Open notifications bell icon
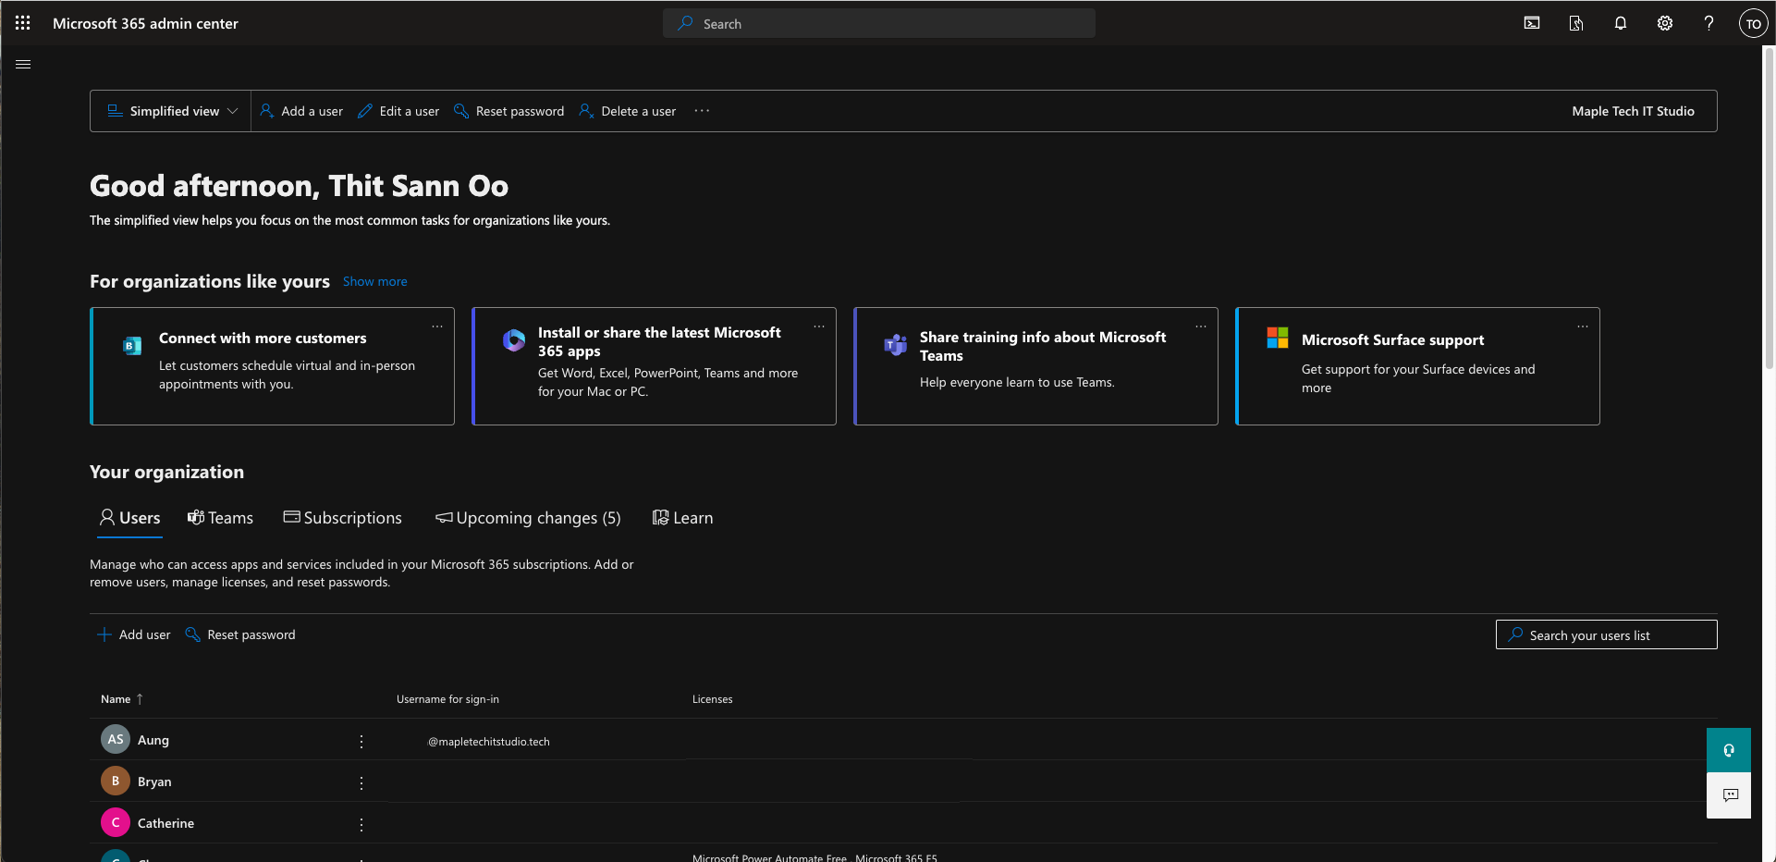 [1621, 23]
